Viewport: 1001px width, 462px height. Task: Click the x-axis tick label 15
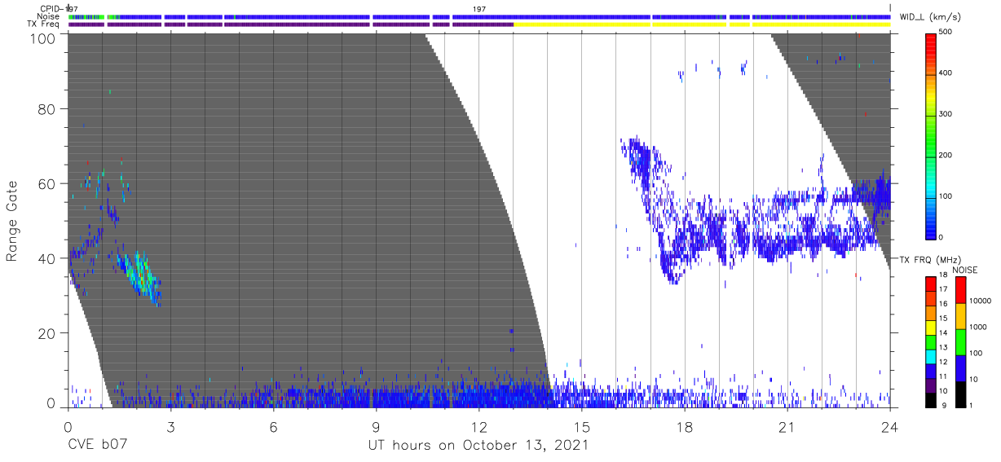coord(581,427)
